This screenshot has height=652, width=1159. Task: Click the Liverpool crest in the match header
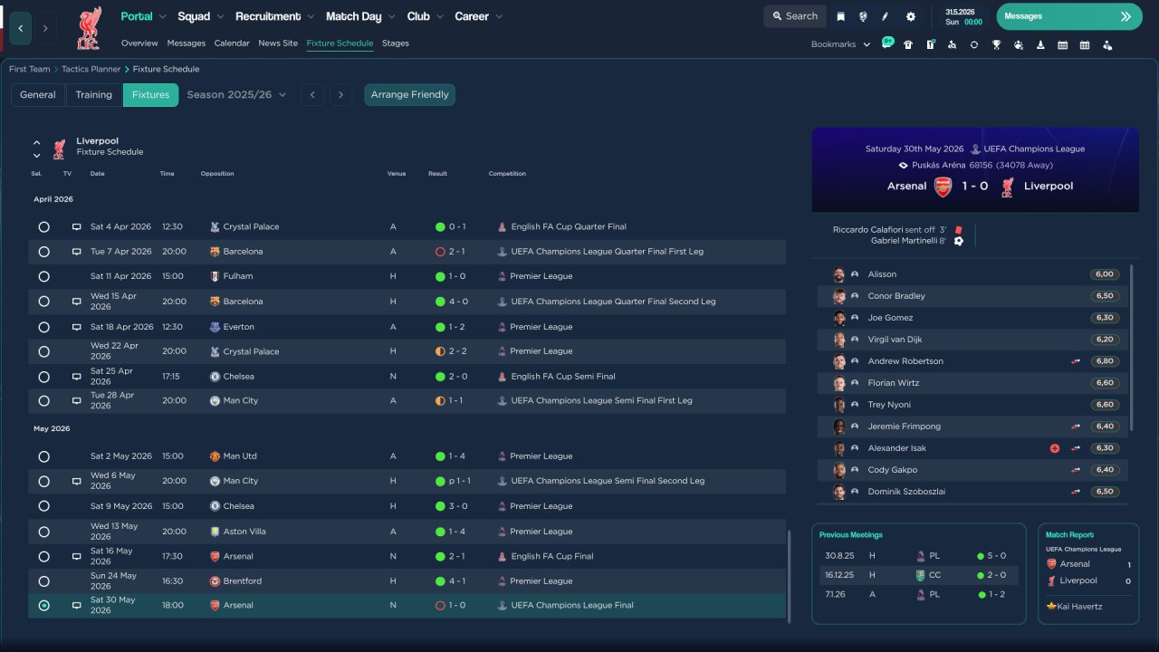click(x=1007, y=187)
